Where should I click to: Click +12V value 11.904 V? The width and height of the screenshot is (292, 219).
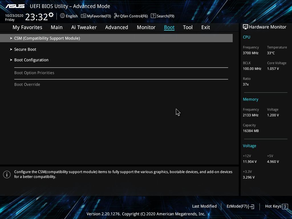coord(250,162)
